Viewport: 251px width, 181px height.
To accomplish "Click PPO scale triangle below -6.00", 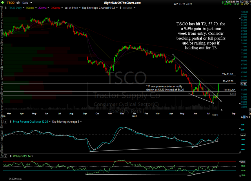I will (240, 152).
